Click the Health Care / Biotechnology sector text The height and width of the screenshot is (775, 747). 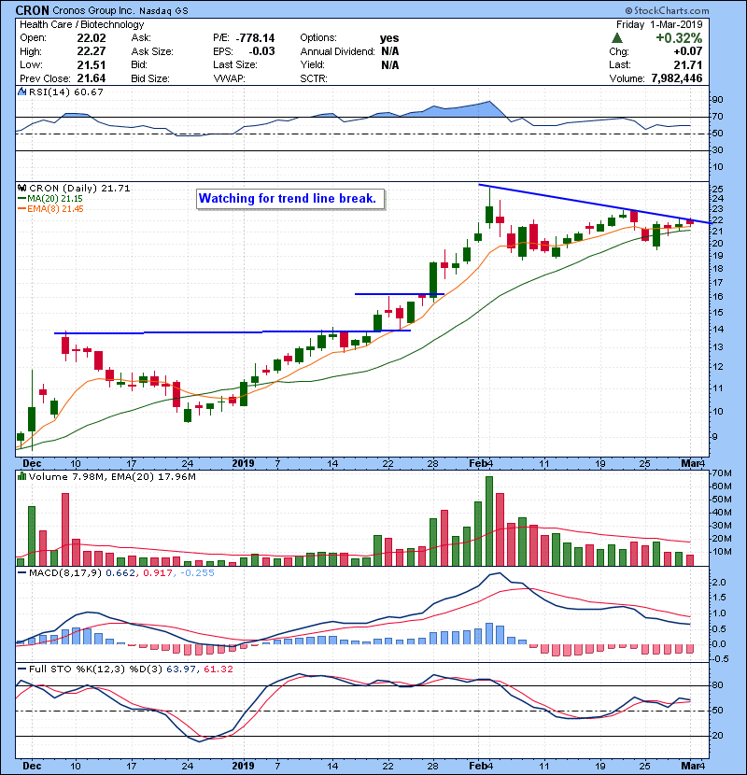[x=82, y=24]
